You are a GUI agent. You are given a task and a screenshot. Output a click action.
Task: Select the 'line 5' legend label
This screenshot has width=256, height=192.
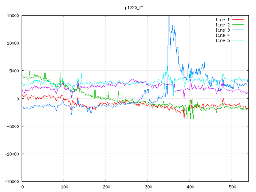point(222,40)
